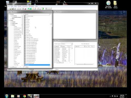Click the horizontal scrollbar under the cell reference list
The width and height of the screenshot is (131, 98).
85,64
